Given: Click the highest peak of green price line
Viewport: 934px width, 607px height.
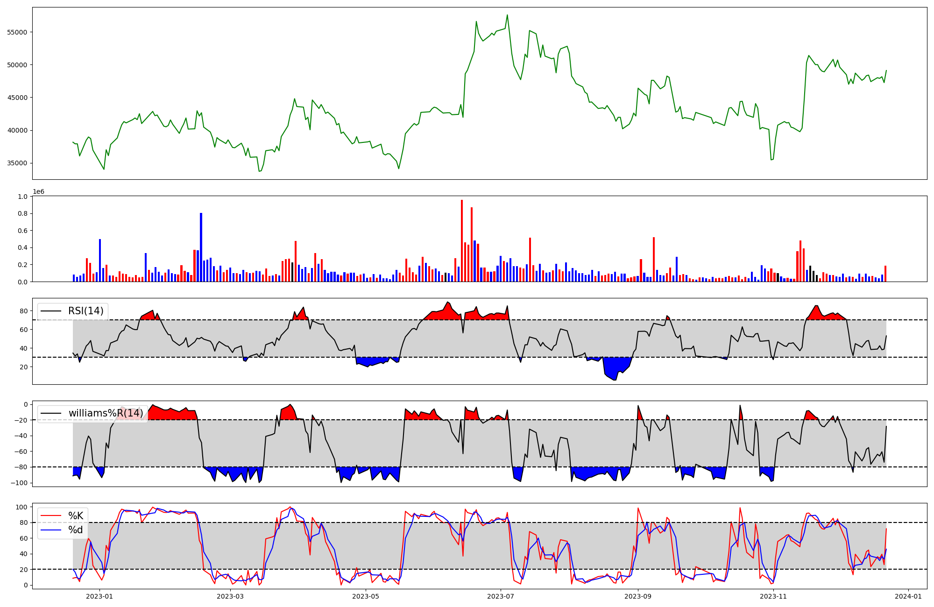Looking at the screenshot, I should [x=507, y=15].
